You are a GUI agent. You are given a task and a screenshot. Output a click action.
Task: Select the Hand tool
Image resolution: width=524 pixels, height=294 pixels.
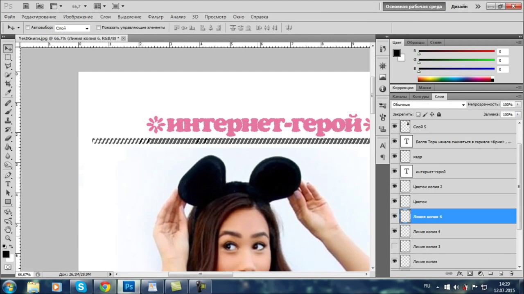pos(8,229)
